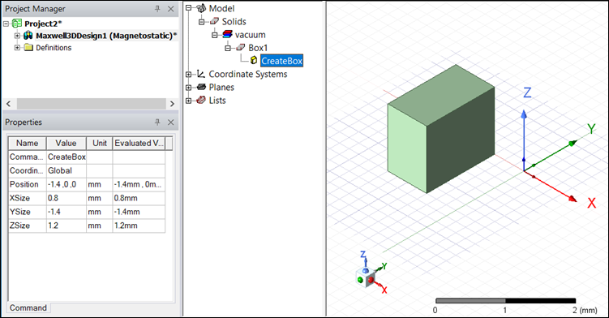
Task: Select the Command tab in Properties
Action: 28,307
